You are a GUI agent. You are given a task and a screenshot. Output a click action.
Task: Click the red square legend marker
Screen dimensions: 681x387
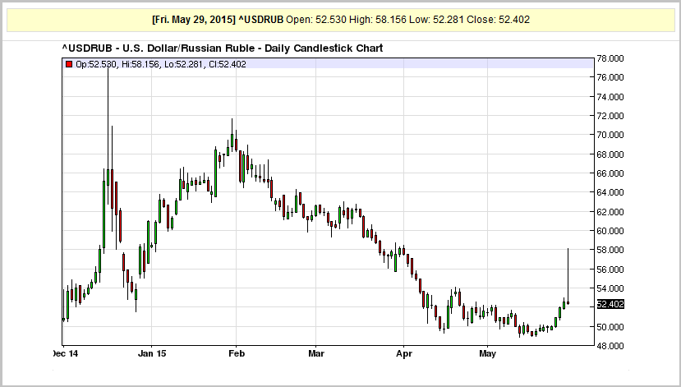tap(69, 64)
